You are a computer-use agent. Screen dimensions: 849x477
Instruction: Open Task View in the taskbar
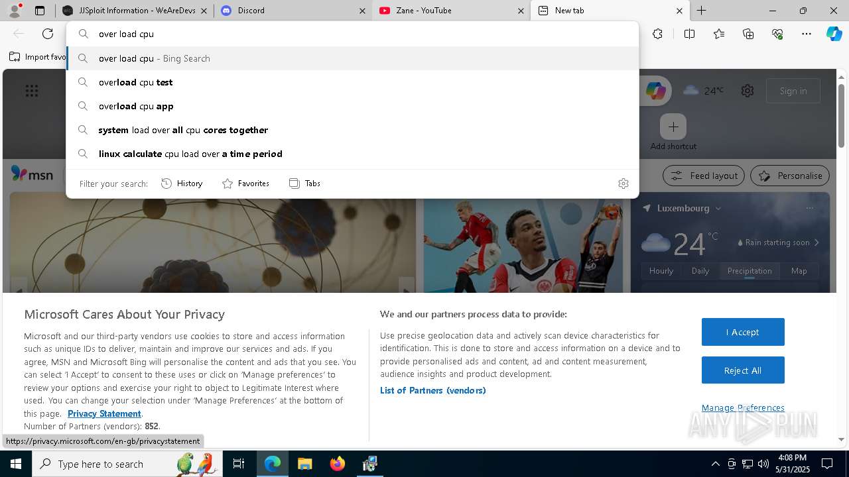tap(239, 464)
